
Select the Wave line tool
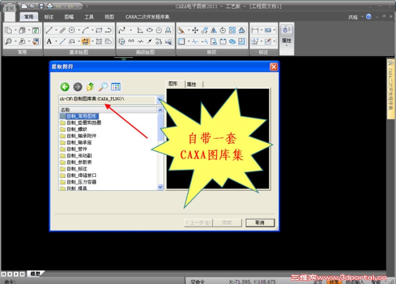pyautogui.click(x=131, y=41)
